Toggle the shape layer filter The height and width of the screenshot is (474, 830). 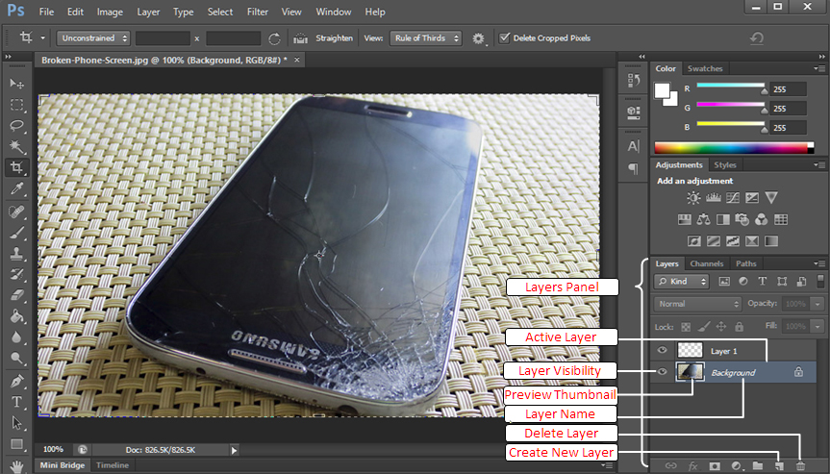782,282
